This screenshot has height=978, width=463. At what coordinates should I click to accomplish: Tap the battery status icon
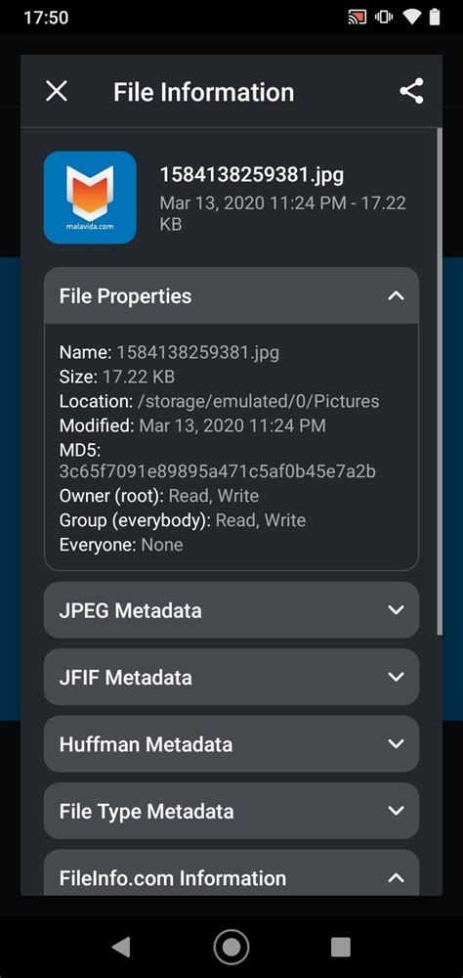coord(435,18)
